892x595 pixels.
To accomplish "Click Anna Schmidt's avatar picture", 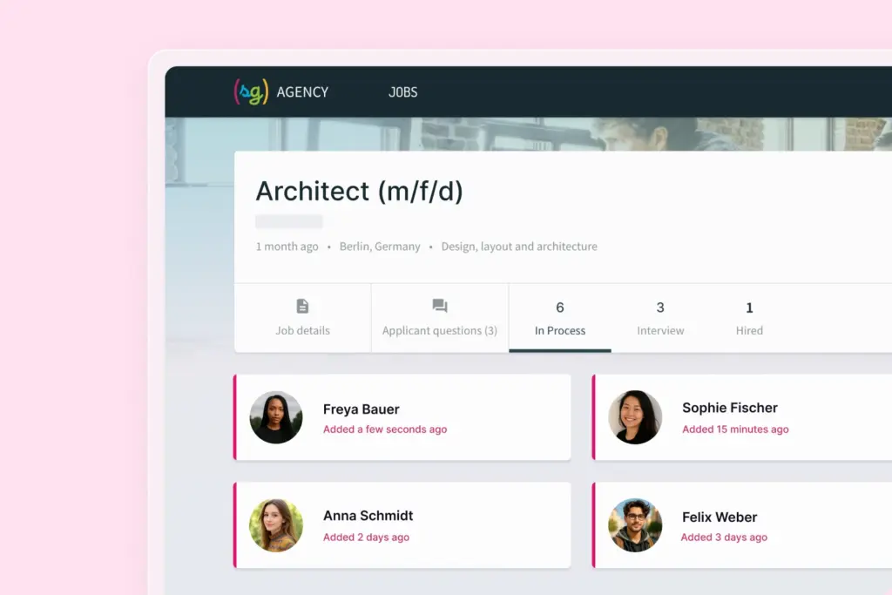I will coord(276,525).
